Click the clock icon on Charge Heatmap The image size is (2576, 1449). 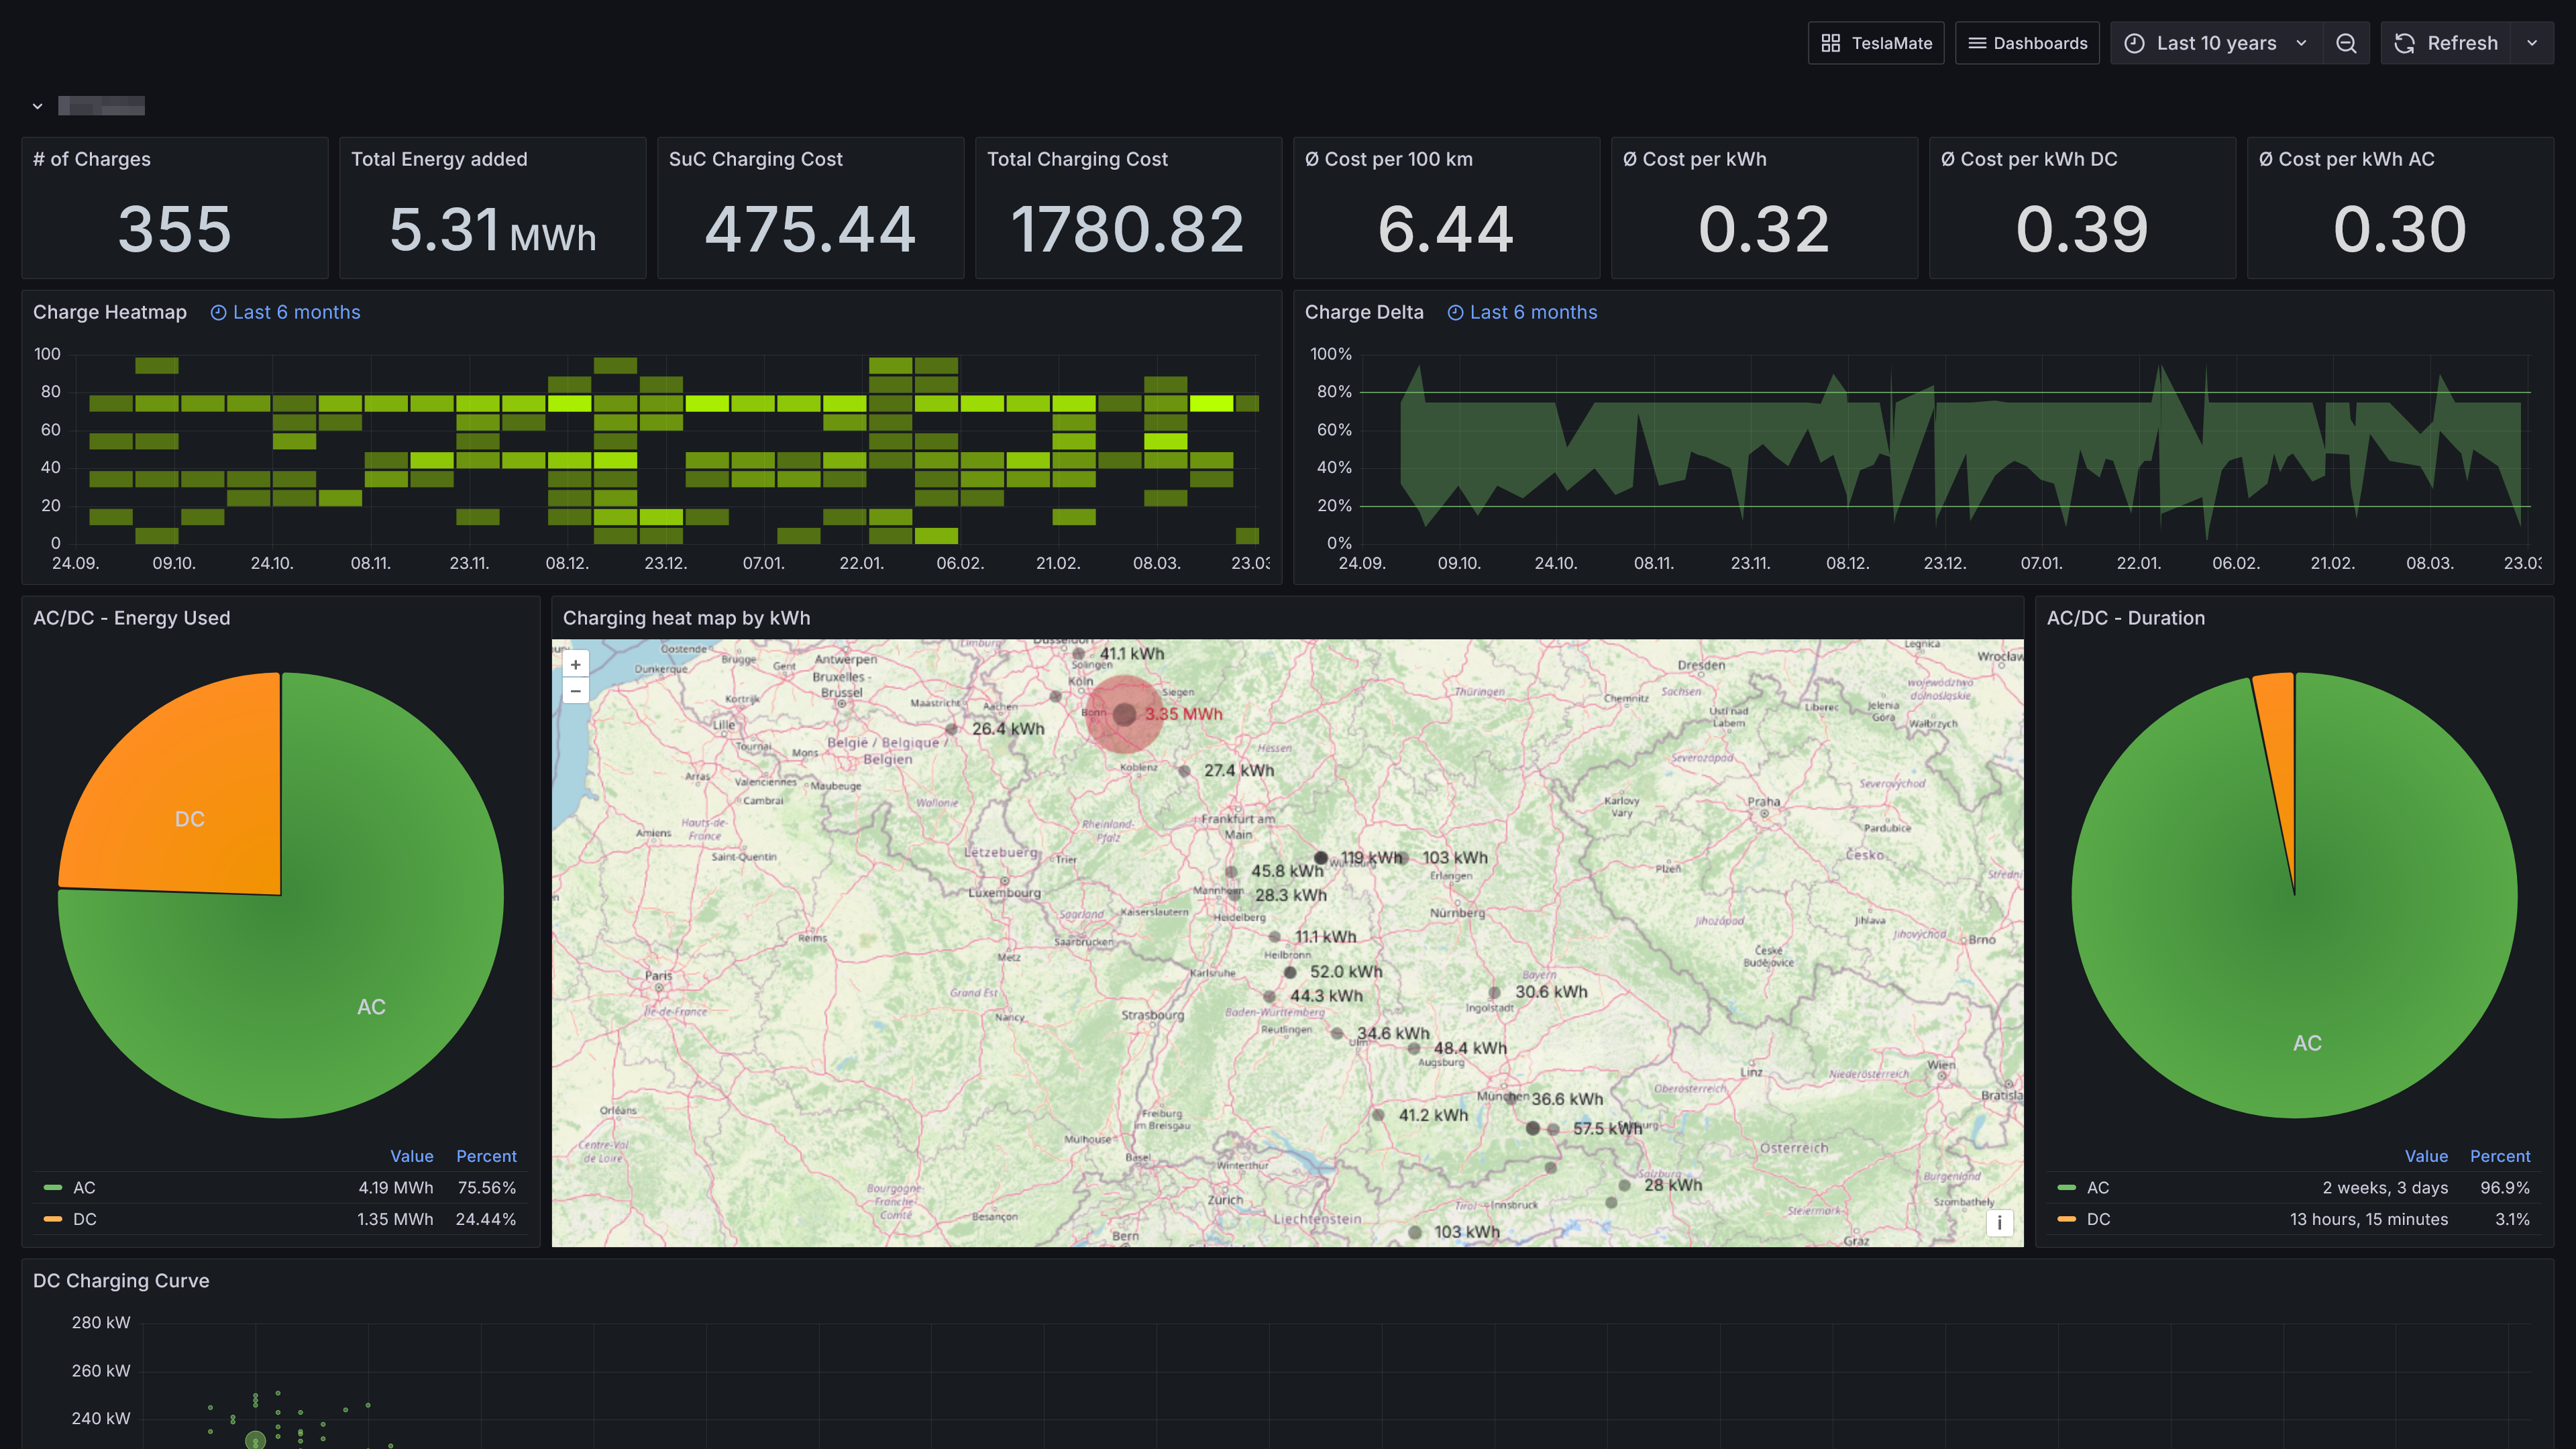tap(218, 313)
